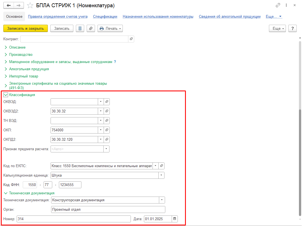Open the report list icon button
Viewport: 302px width, 226px height.
click(x=80, y=28)
